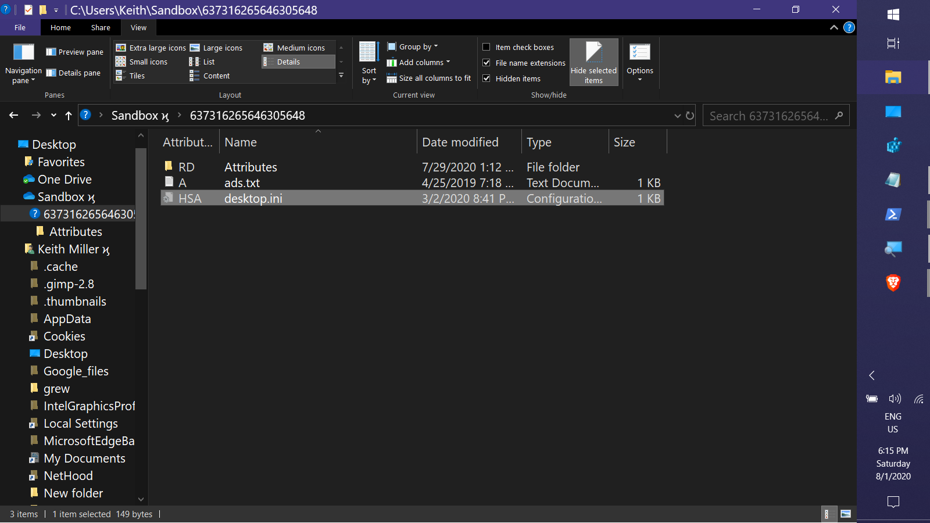Click inside the search box
Image resolution: width=930 pixels, height=523 pixels.
(767, 115)
